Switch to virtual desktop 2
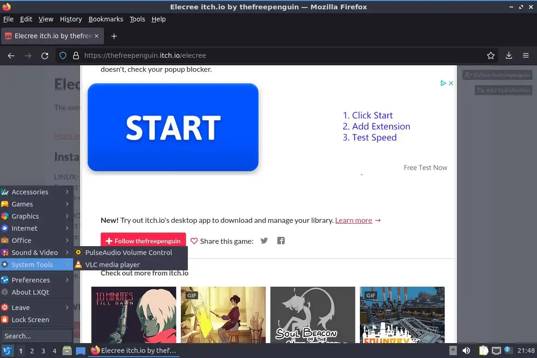Image resolution: width=537 pixels, height=358 pixels. pos(32,351)
